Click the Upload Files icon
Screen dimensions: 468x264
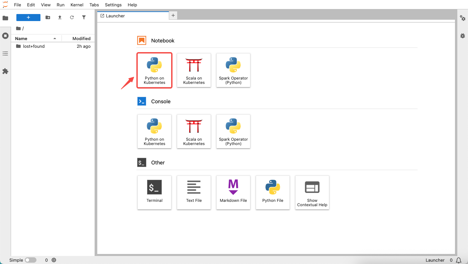[60, 17]
